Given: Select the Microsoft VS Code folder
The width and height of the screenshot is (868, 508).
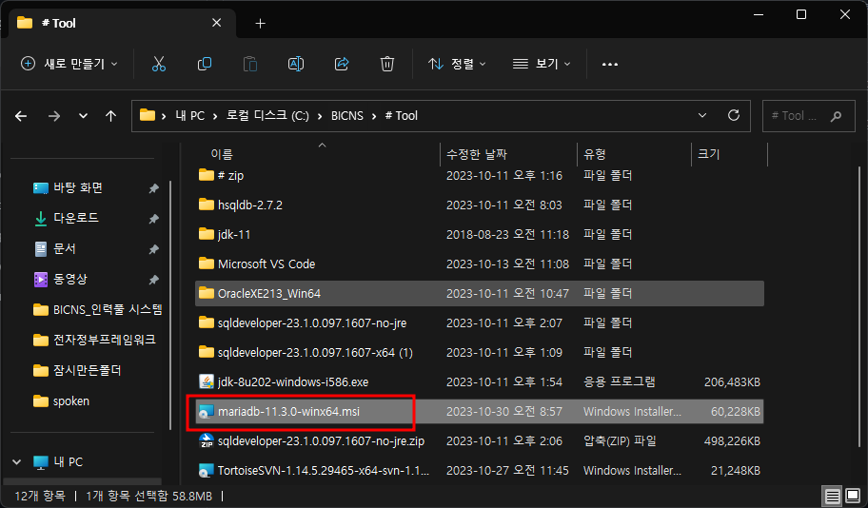Looking at the screenshot, I should [480, 264].
